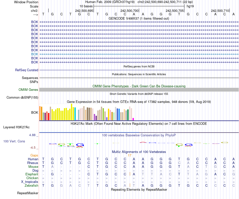This screenshot has height=199, width=239.
Task: Click the OMIM Genes track label
Action: (x=28, y=90)
